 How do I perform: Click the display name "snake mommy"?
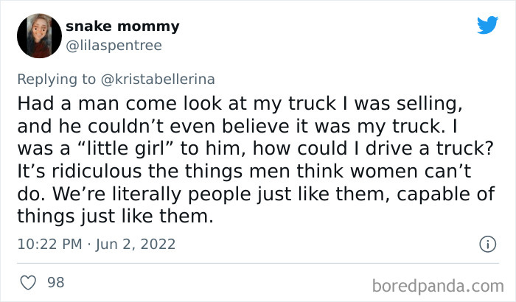[122, 27]
